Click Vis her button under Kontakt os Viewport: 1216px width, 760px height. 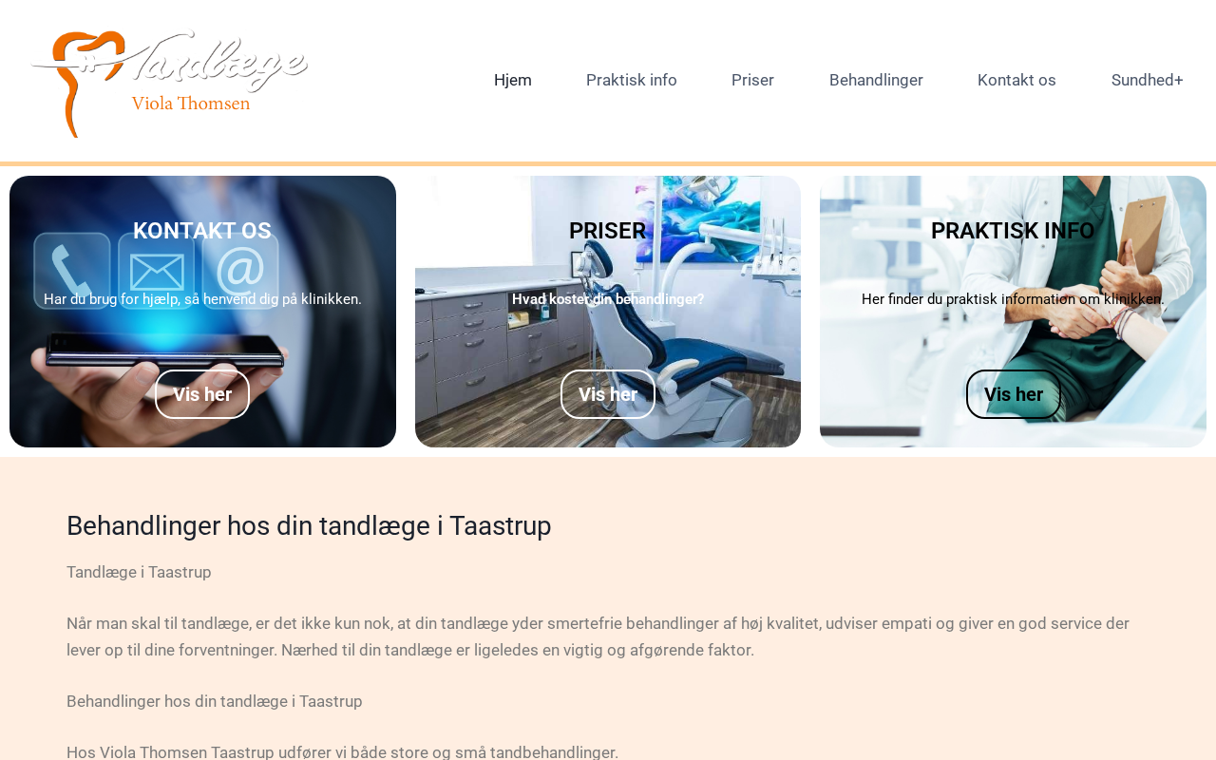202,394
